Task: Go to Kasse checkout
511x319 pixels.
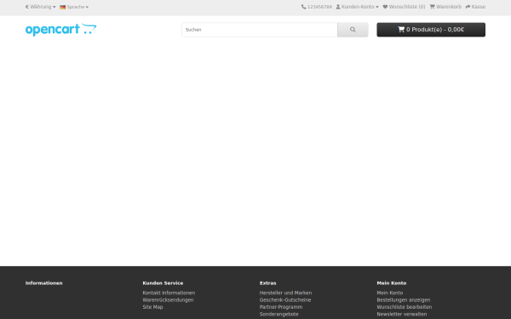Action: coord(475,7)
